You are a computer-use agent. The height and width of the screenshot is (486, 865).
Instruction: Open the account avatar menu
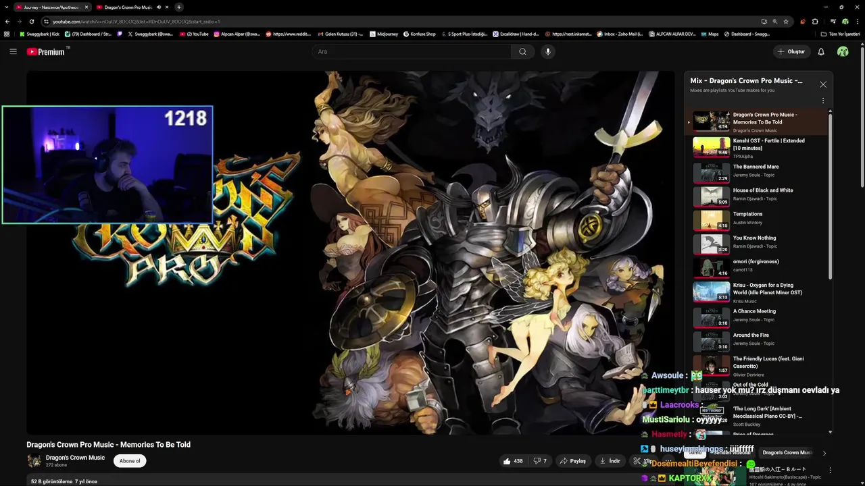pyautogui.click(x=843, y=51)
